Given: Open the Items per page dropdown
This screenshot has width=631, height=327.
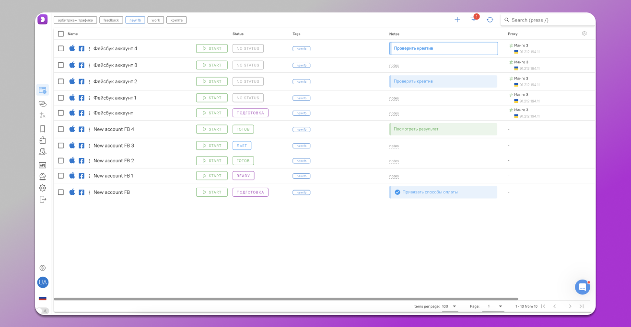Looking at the screenshot, I should 449,306.
